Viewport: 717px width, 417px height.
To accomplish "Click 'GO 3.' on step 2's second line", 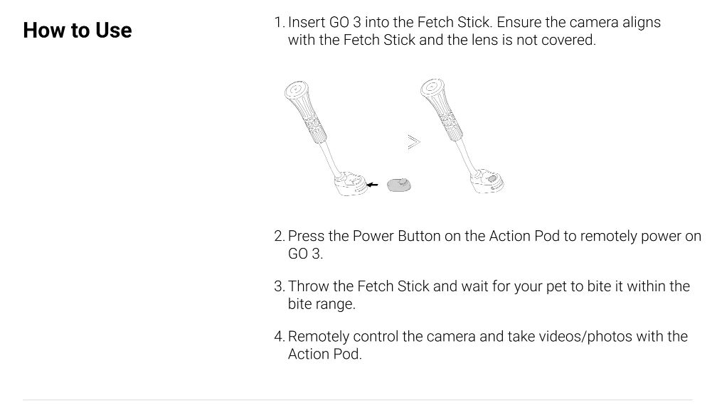I will (x=305, y=254).
